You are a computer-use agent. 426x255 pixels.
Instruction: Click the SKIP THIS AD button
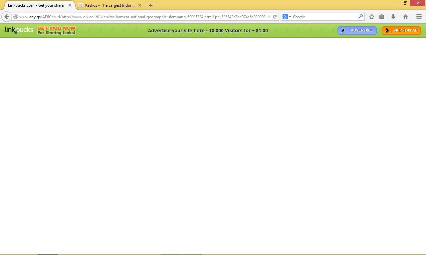pyautogui.click(x=401, y=31)
